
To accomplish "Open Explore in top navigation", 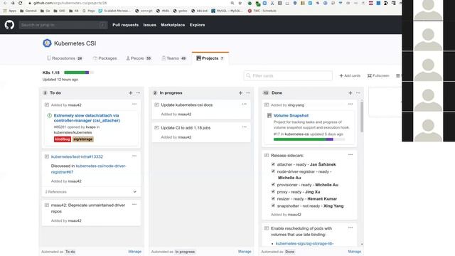I will pos(198,25).
